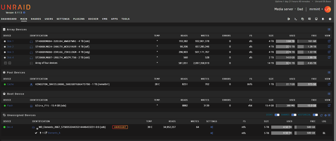336x141 pixels.
Task: Open the Disk 2 device link
Action: point(10,46)
